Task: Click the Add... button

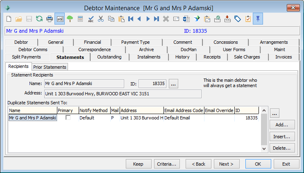Action: click(x=282, y=125)
